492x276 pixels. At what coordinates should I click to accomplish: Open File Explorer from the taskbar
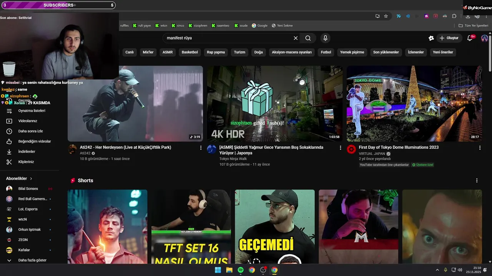[x=229, y=270]
